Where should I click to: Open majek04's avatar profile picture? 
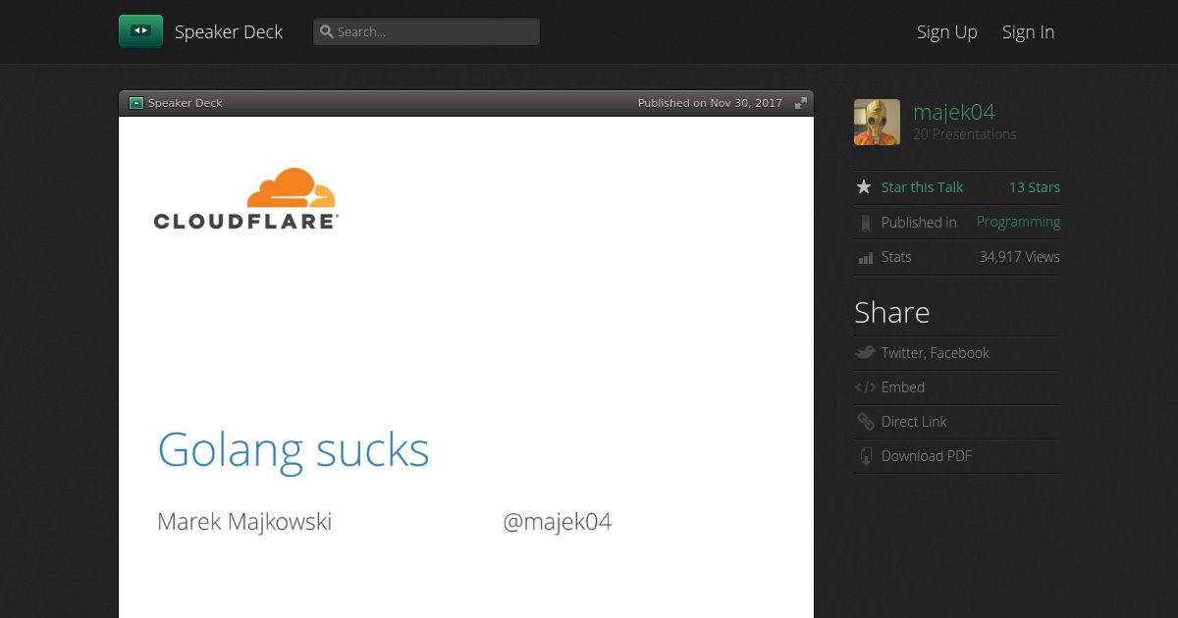877,122
